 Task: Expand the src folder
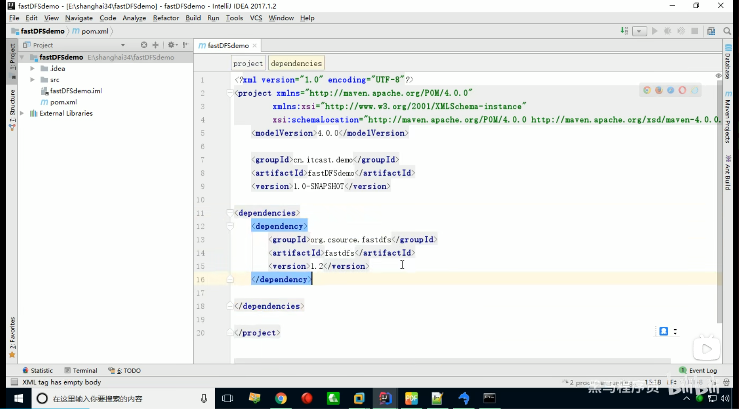click(32, 79)
